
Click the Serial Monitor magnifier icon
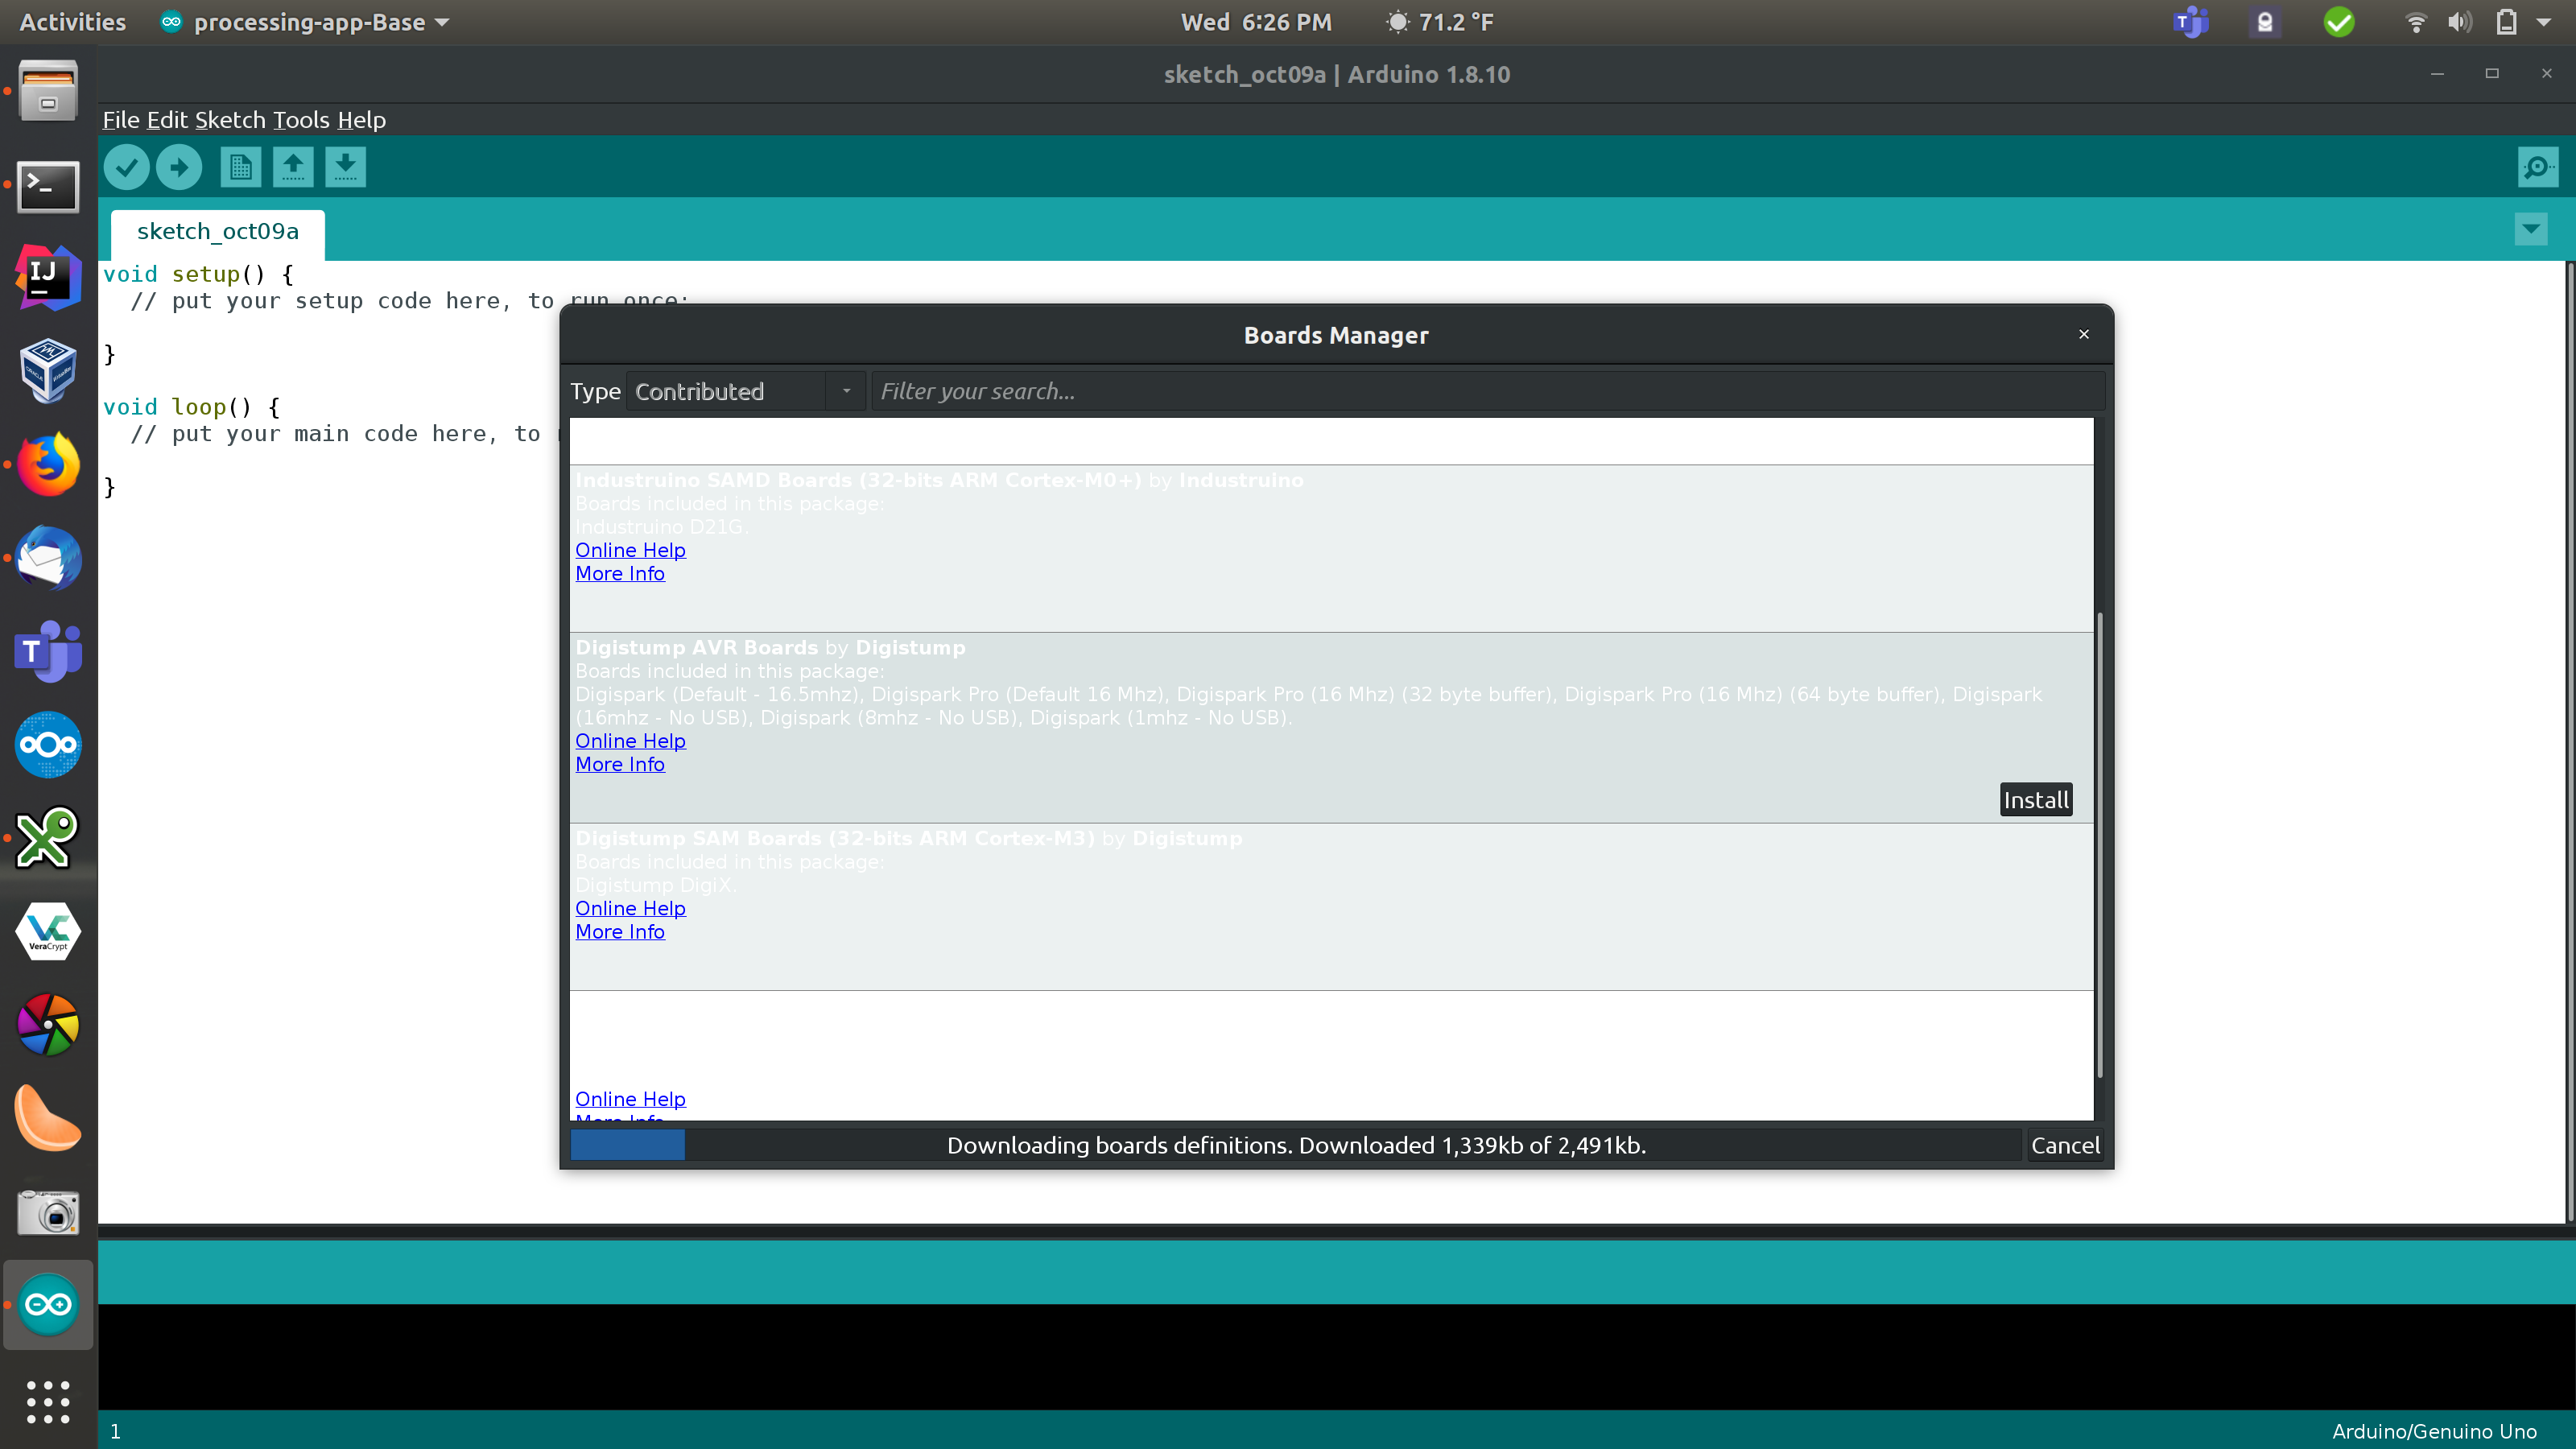pyautogui.click(x=2537, y=167)
